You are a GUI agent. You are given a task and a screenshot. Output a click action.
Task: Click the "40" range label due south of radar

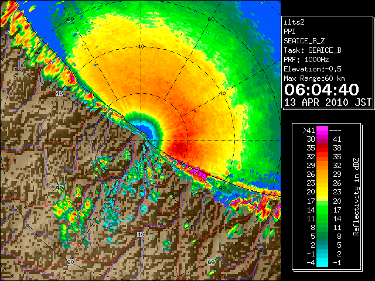coord(141,234)
